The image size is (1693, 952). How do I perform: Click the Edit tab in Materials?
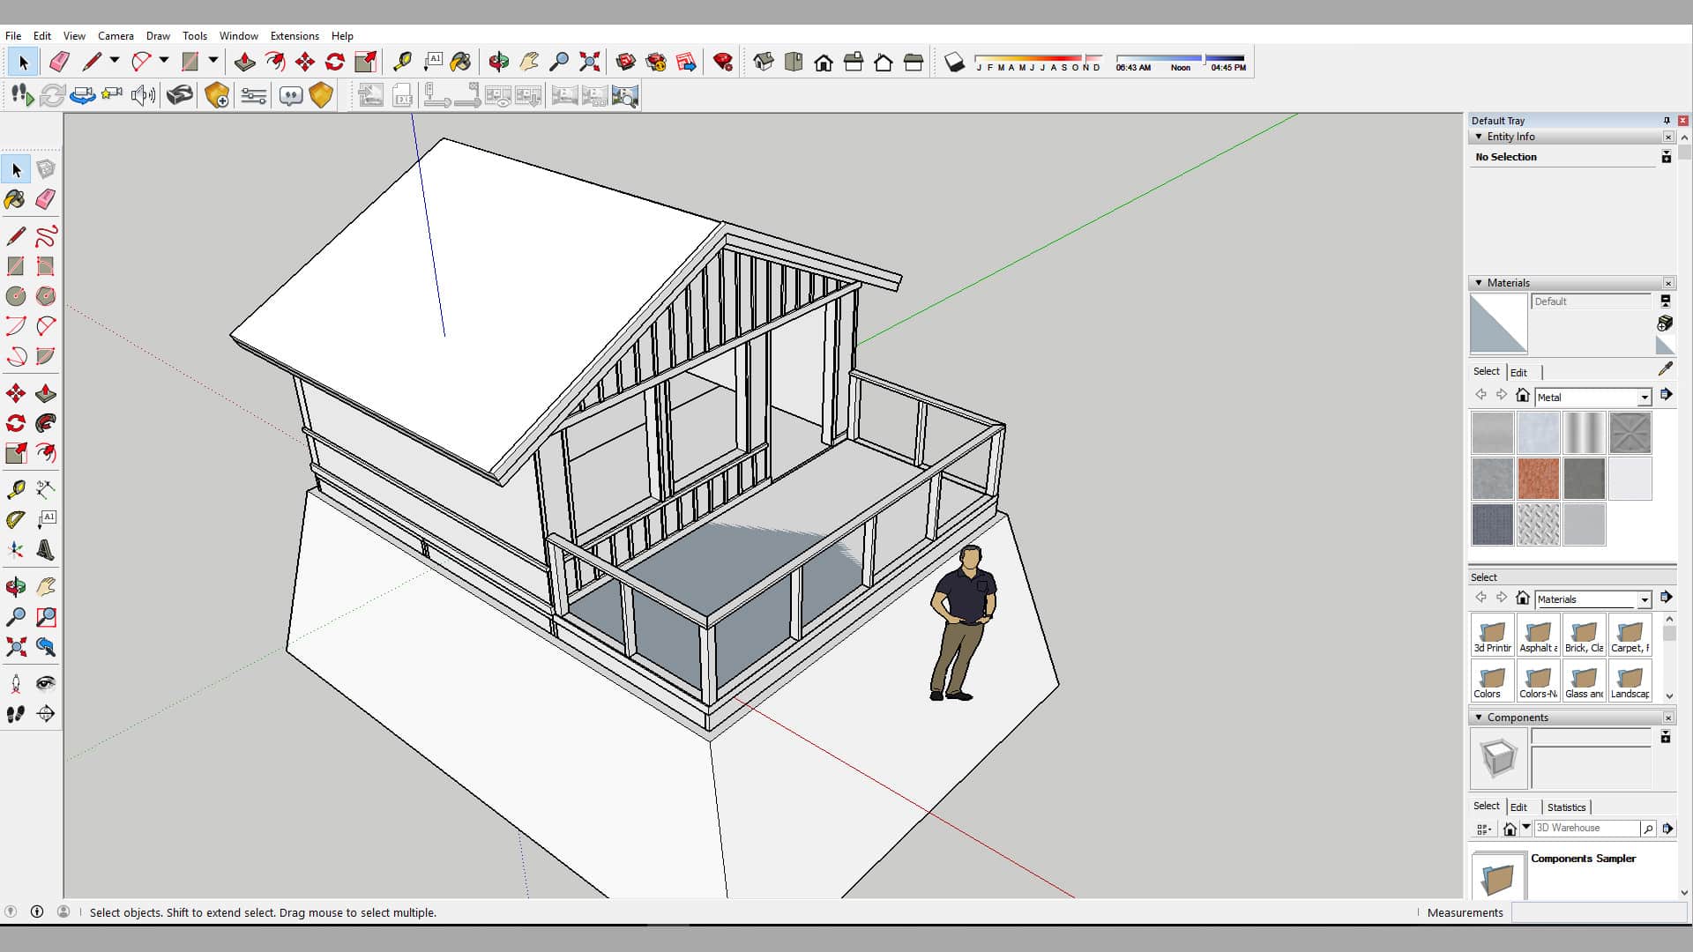coord(1518,371)
